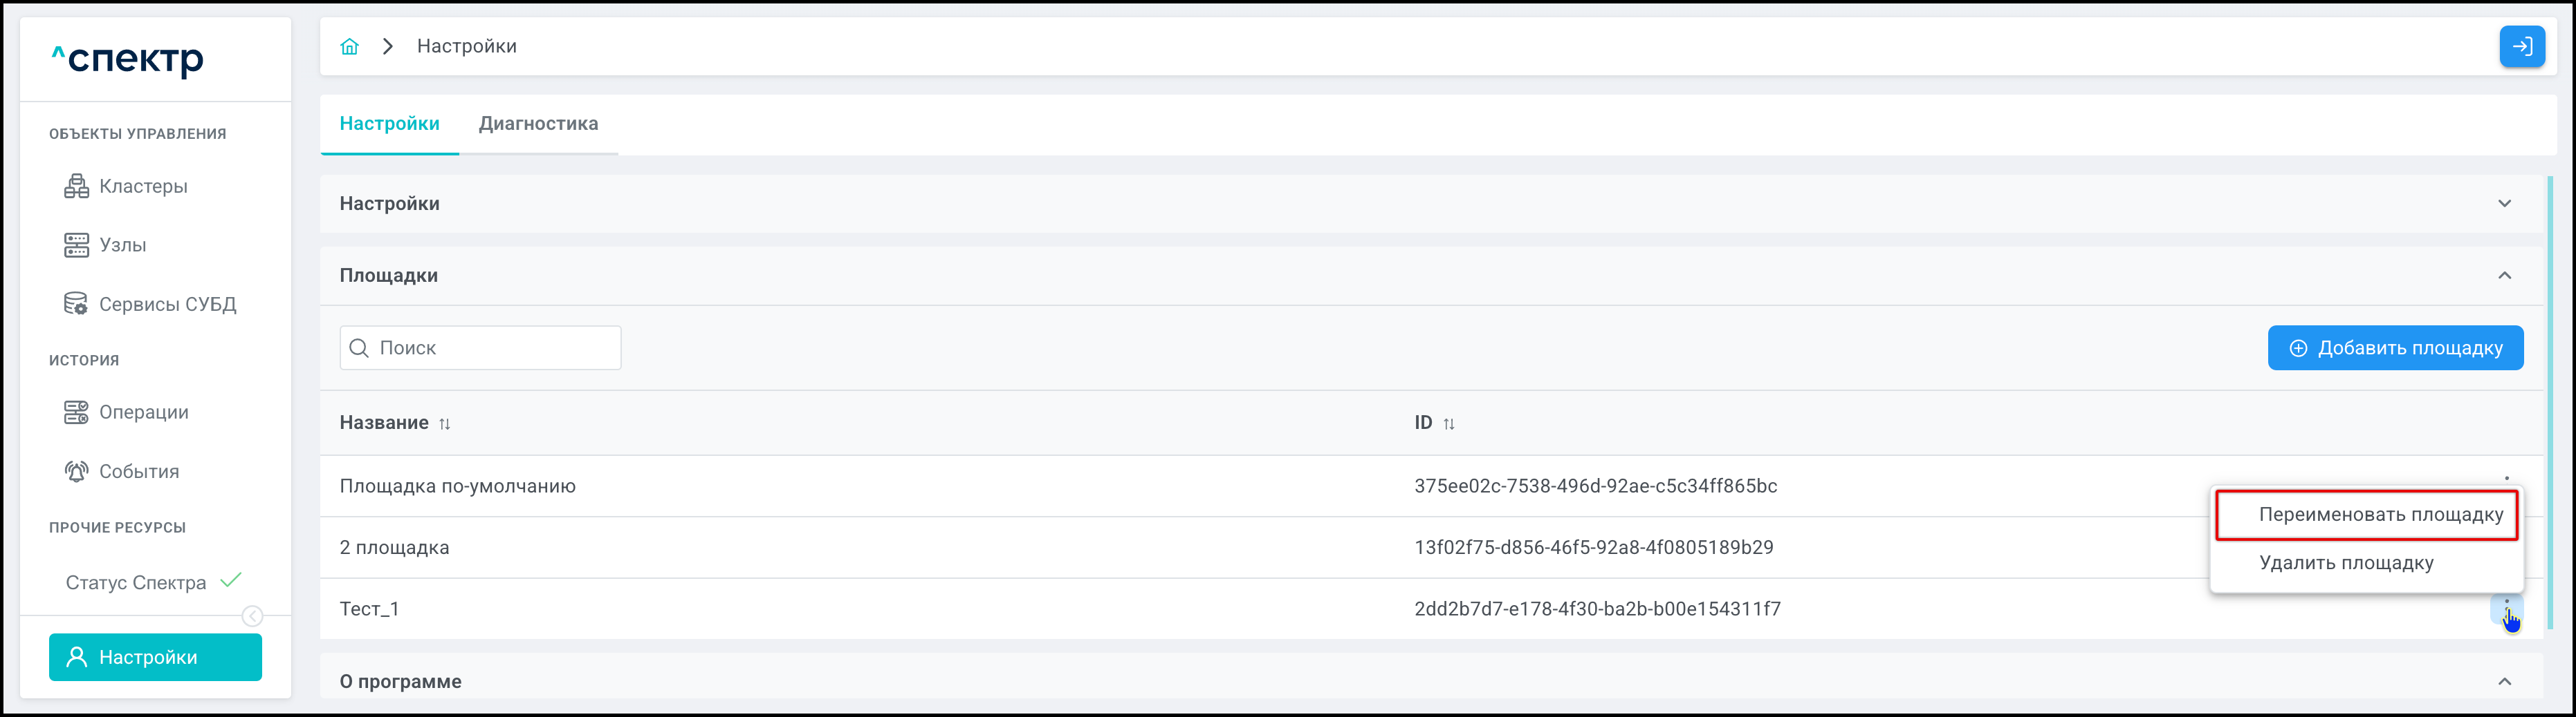This screenshot has height=717, width=2576.
Task: Open Операции history page
Action: click(x=143, y=412)
